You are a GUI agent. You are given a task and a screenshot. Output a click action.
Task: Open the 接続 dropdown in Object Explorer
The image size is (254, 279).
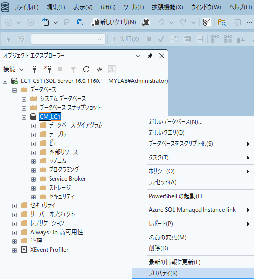pyautogui.click(x=13, y=69)
